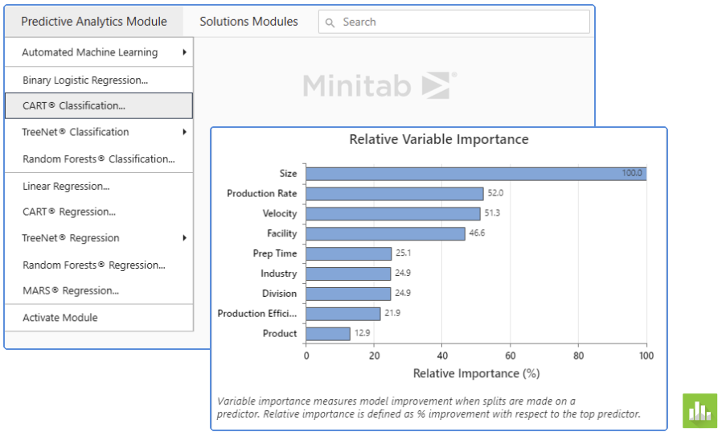Choose CART Regression menu entry
726x436 pixels.
coord(69,212)
